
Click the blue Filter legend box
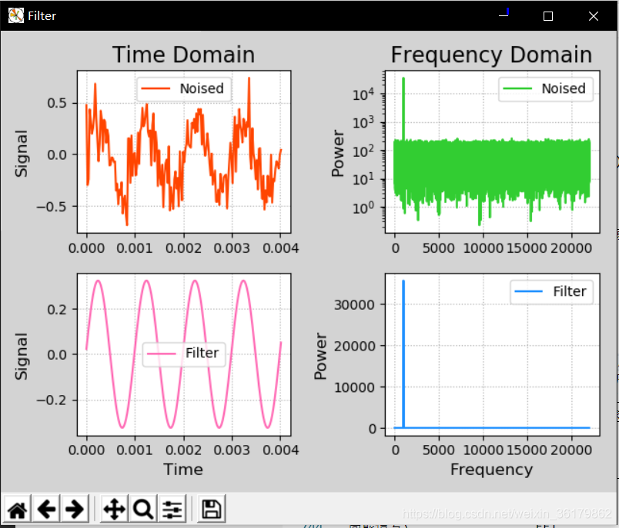[551, 292]
